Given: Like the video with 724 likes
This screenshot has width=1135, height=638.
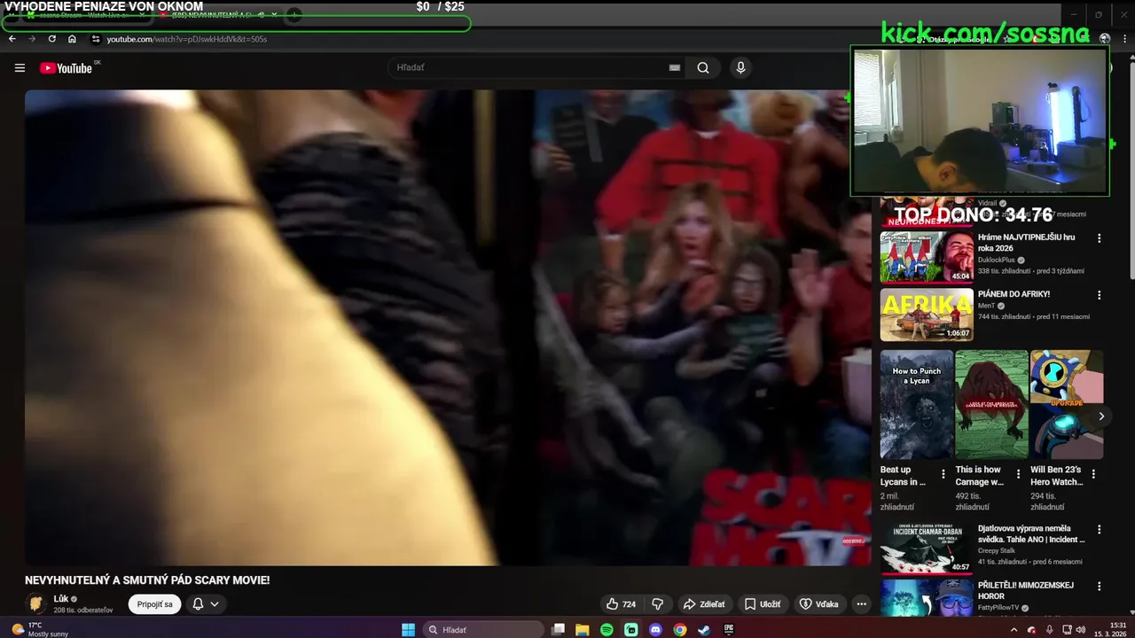Looking at the screenshot, I should click(x=621, y=604).
